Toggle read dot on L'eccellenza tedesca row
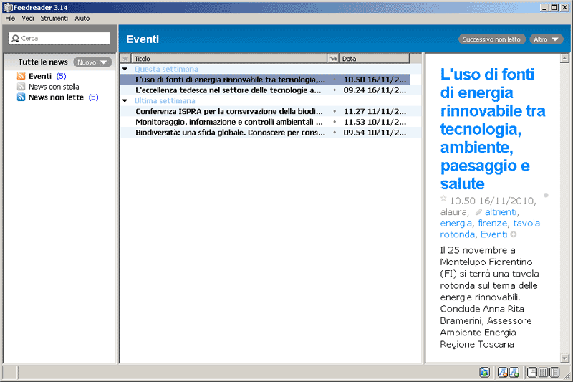573x382 pixels. pyautogui.click(x=334, y=90)
